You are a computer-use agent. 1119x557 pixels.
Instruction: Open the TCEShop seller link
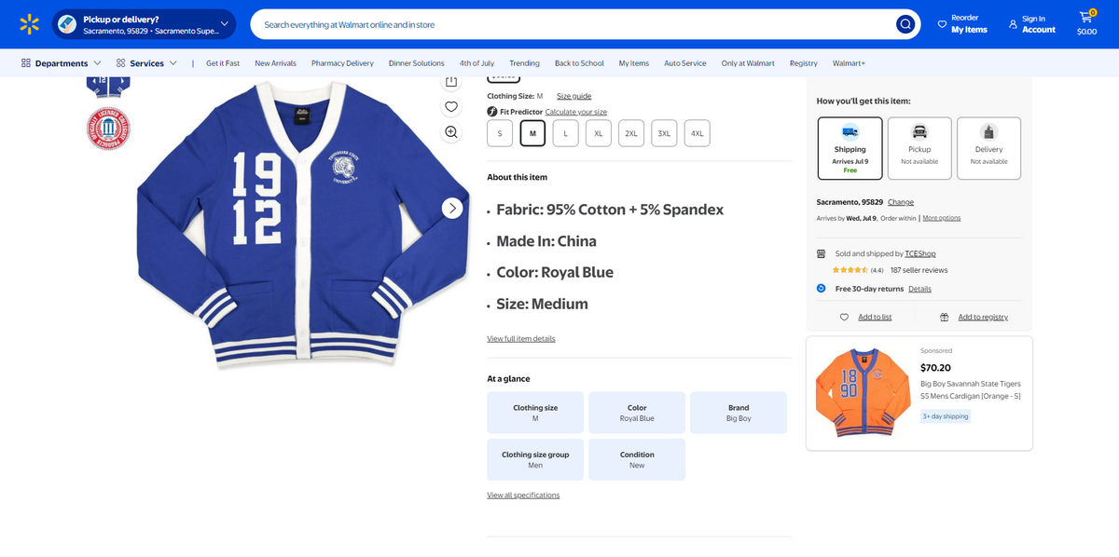pos(920,253)
